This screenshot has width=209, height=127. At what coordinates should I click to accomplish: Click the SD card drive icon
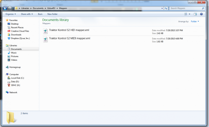point(9,85)
